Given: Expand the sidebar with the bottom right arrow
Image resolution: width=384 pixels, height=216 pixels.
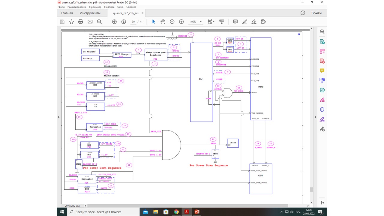Looking at the screenshot, I should click(x=322, y=203).
